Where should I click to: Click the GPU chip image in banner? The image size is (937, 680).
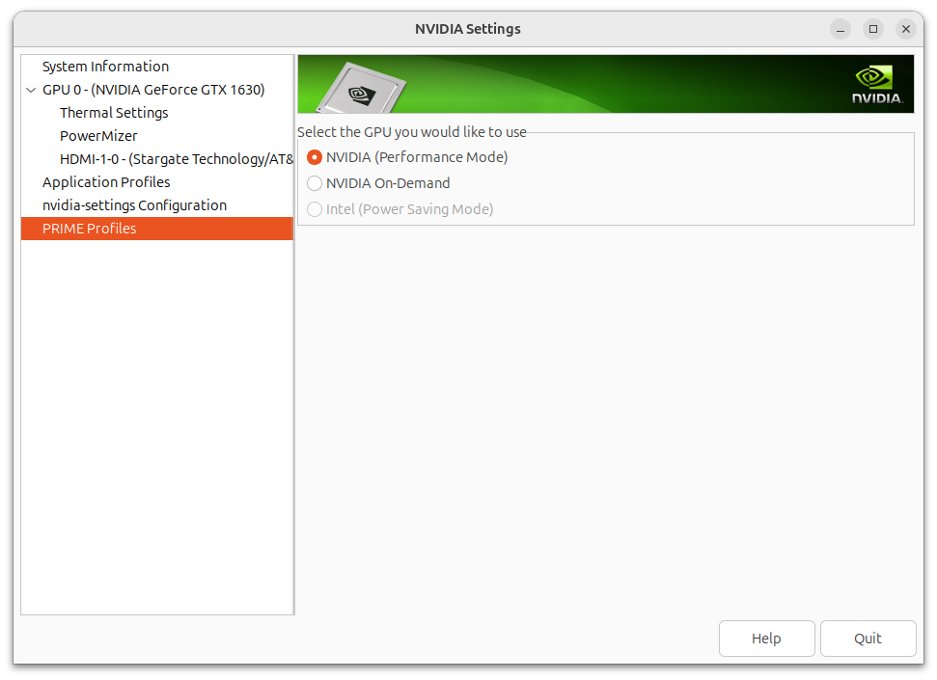coord(362,89)
